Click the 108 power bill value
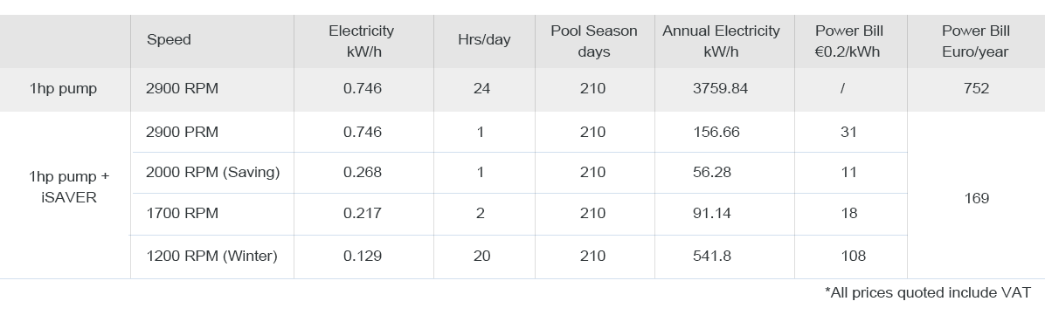1045x315 pixels. pos(853,256)
